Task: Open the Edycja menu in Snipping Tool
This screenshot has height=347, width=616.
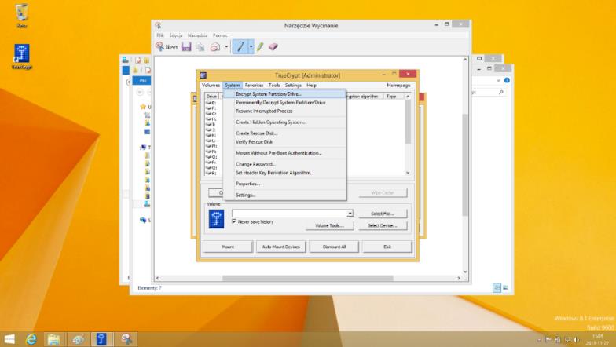Action: click(176, 35)
